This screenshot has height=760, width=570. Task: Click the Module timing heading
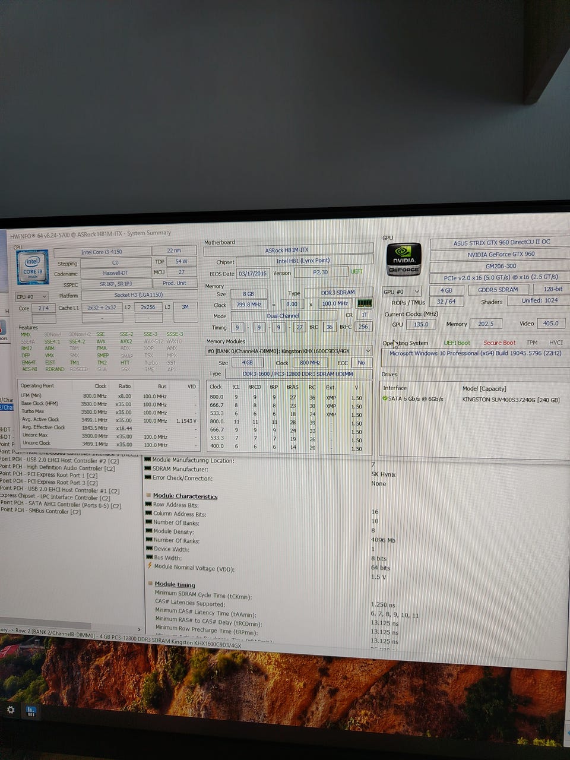[175, 584]
